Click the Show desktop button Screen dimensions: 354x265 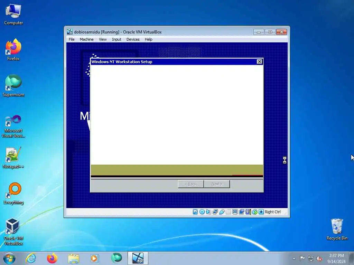click(x=352, y=258)
